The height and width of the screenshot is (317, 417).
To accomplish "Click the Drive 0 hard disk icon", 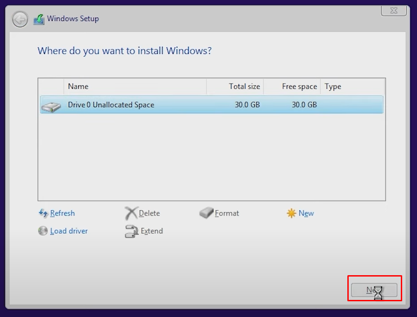I will click(51, 107).
